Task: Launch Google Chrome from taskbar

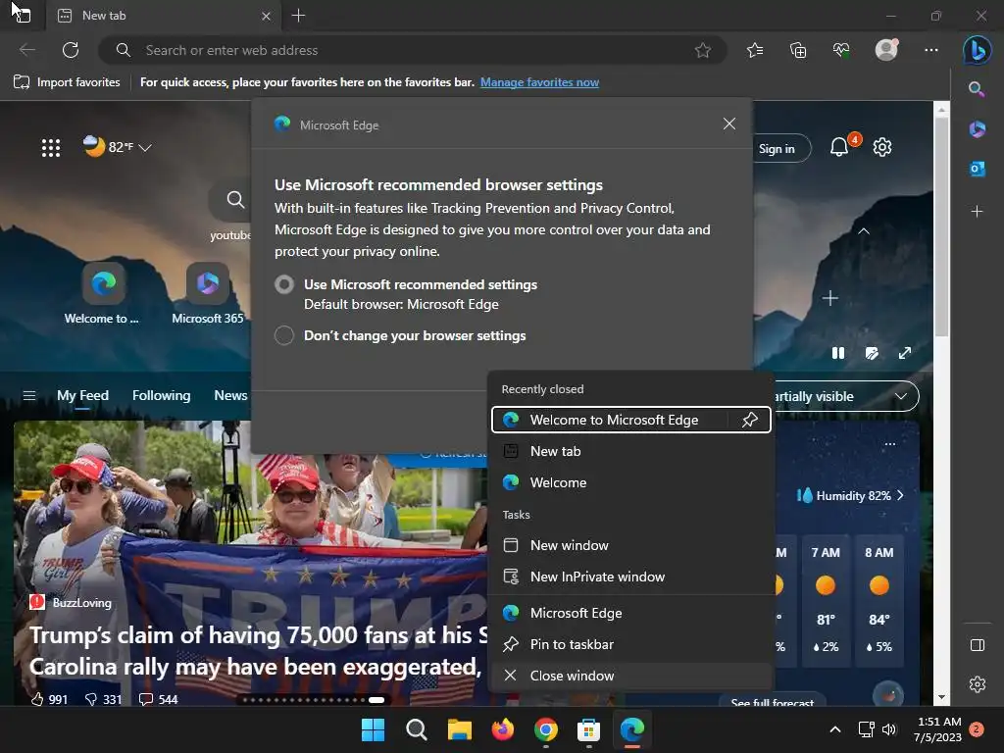Action: (545, 729)
